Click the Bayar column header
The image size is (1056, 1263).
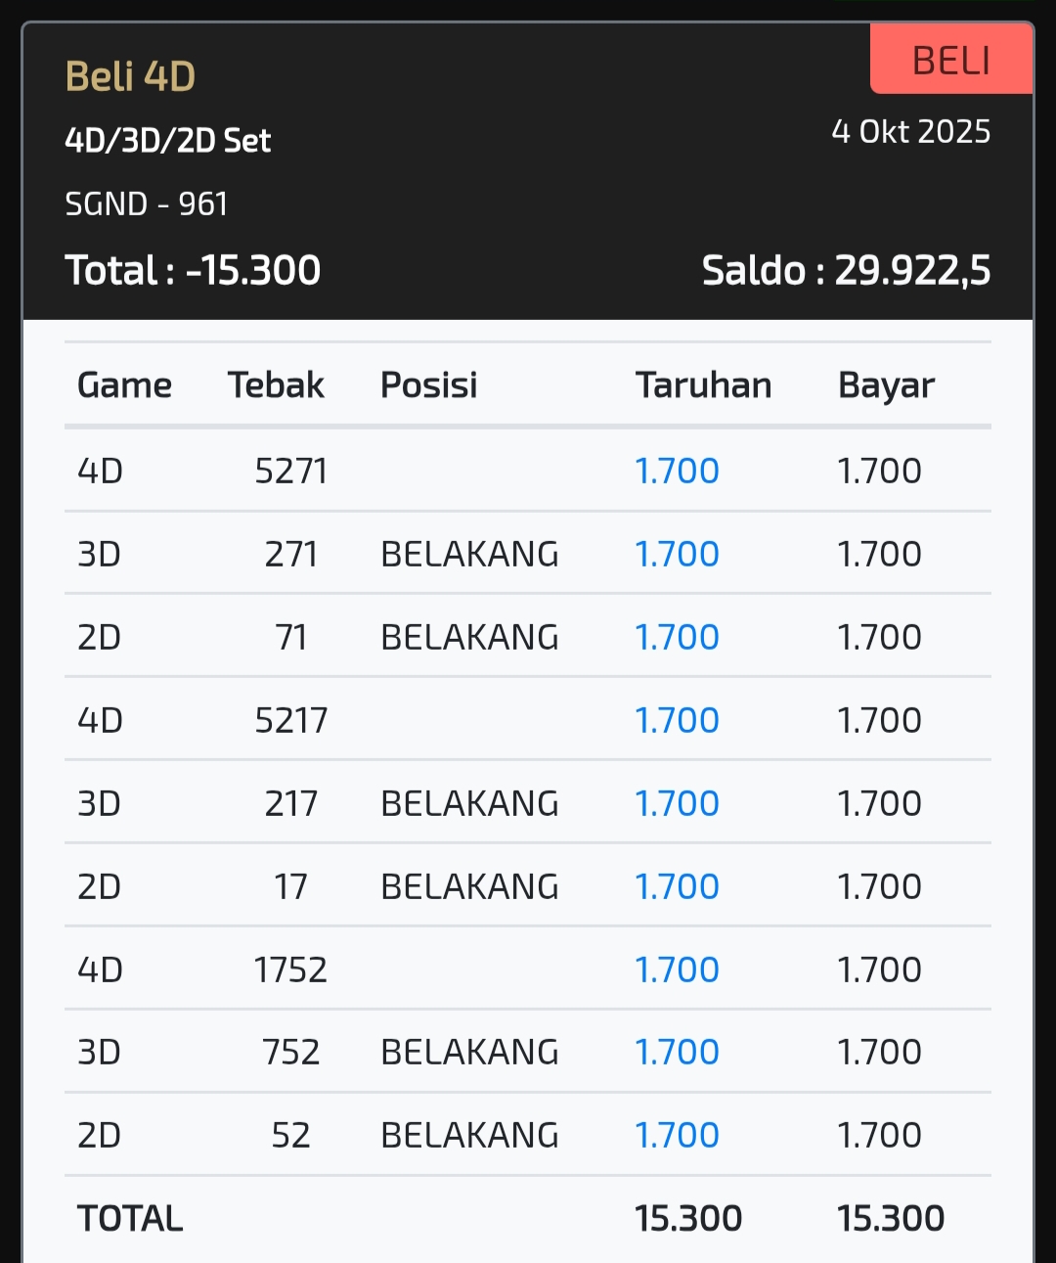coord(886,385)
